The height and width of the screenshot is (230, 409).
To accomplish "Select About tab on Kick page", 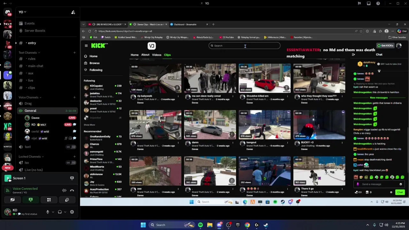I will tap(145, 55).
